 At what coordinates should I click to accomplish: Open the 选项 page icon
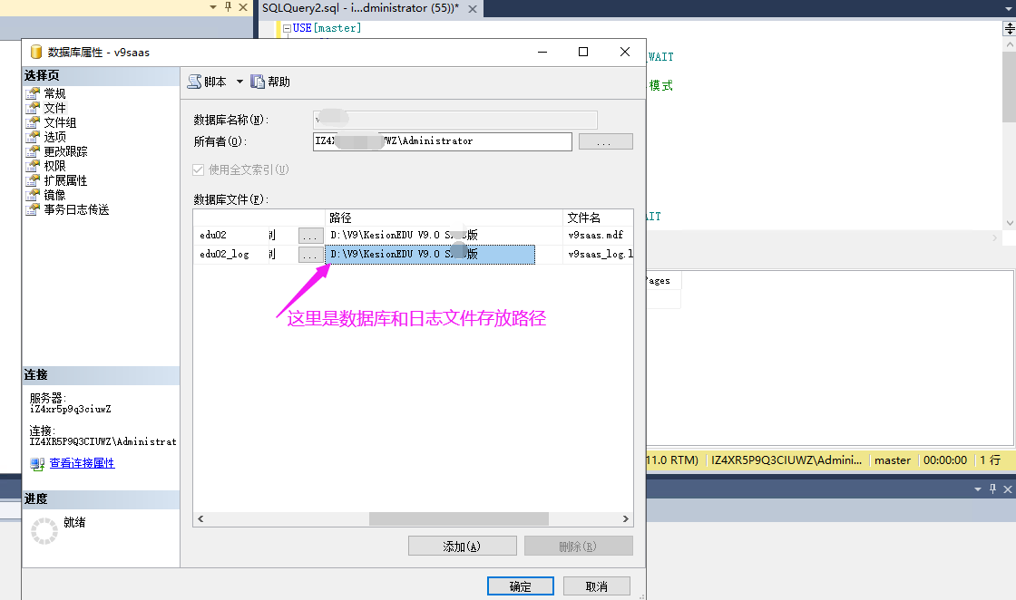coord(34,137)
